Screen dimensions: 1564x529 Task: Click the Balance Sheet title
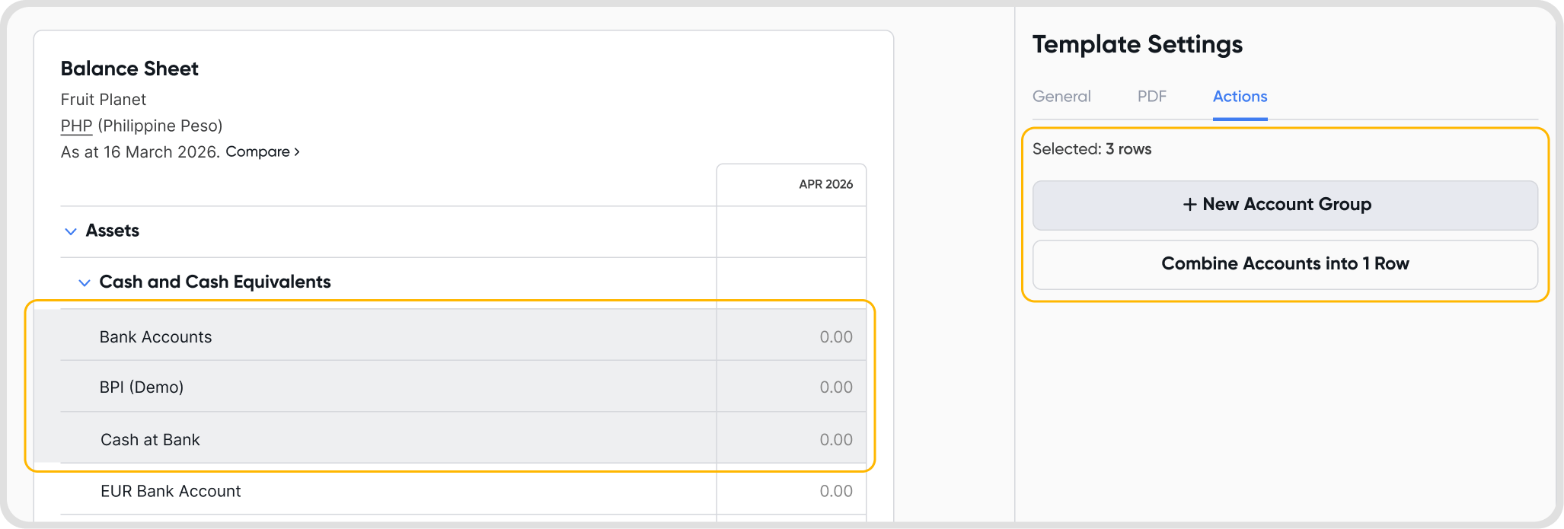point(129,69)
